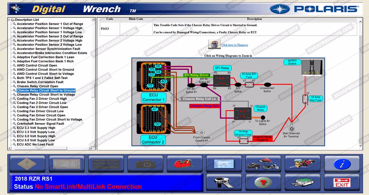
Task: Select AWD Control Circuit Open
Action: (37, 66)
